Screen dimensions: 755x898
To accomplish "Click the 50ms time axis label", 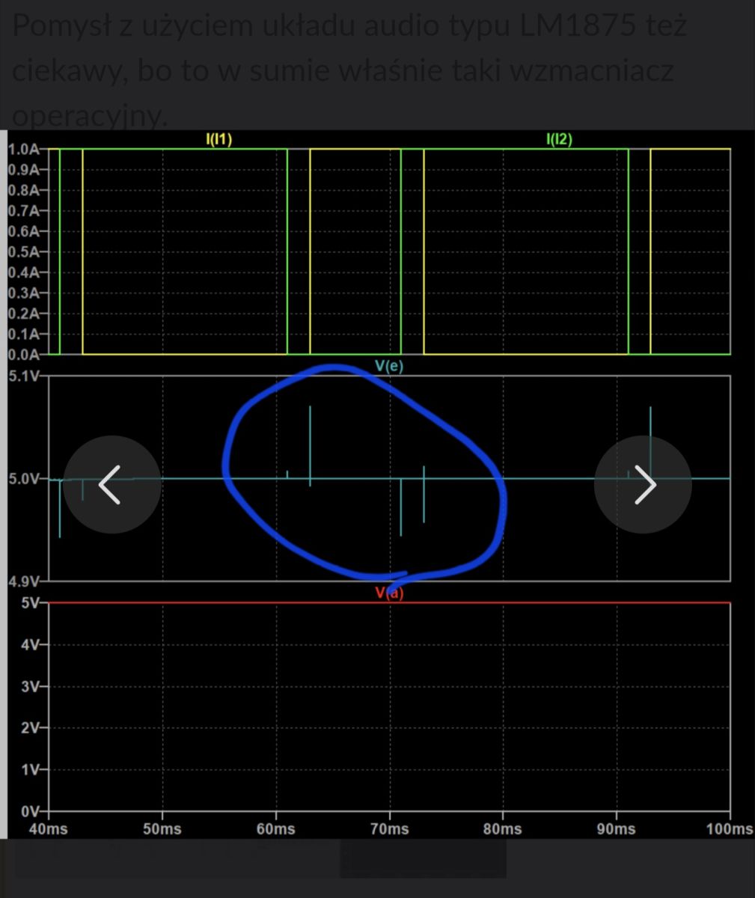I will [x=162, y=829].
